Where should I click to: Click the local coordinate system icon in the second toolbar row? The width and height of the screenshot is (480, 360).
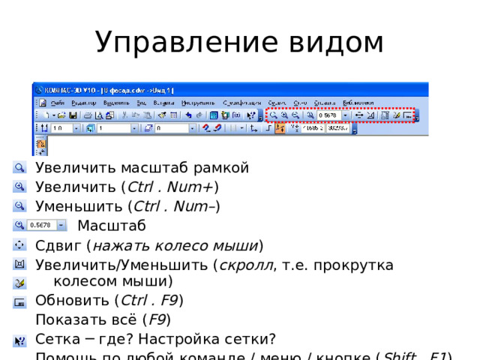coord(253,128)
